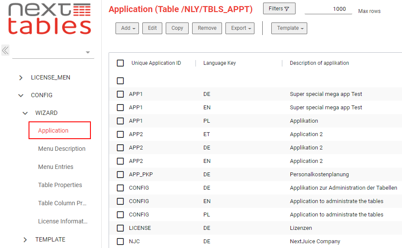Screen dimensions: 402x248
Task: Check the APP2 DE row checkbox
Action: 120,148
